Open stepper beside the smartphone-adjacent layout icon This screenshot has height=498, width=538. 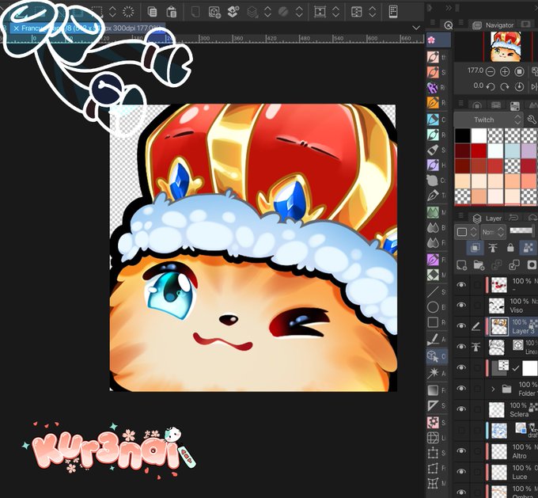point(373,12)
